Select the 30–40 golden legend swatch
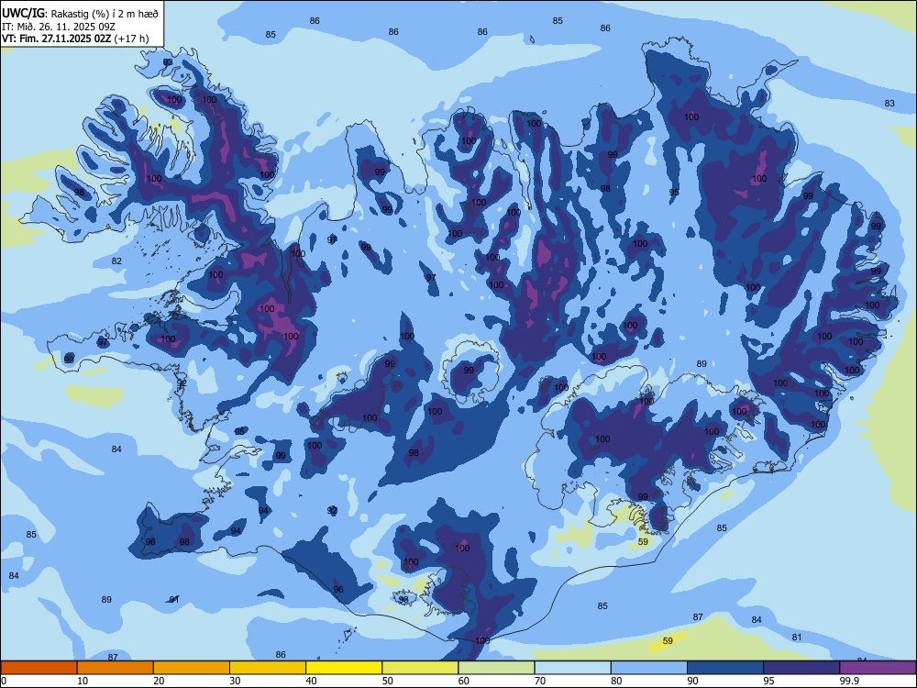 click(268, 668)
